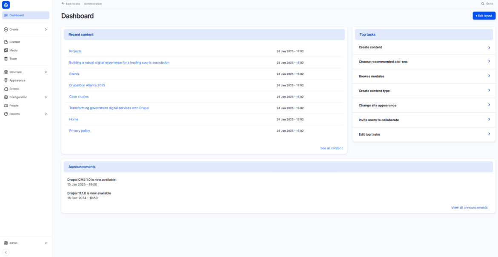Click the Media image icon in sidebar

6,50
